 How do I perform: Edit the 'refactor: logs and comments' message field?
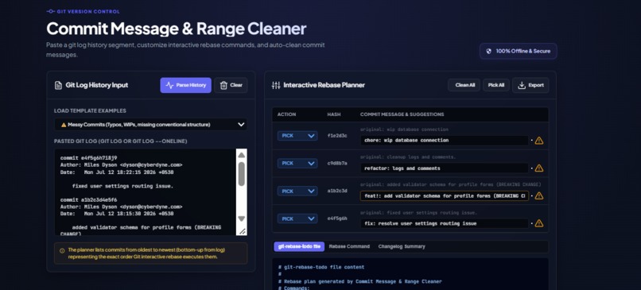[445, 168]
